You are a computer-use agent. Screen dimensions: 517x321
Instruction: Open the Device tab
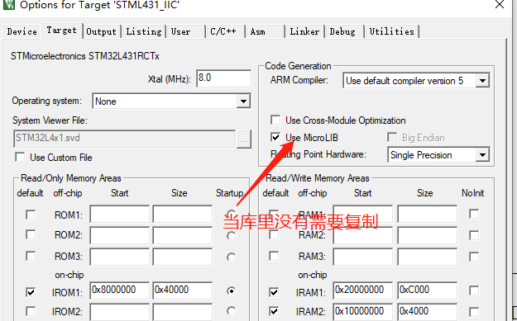tap(22, 31)
